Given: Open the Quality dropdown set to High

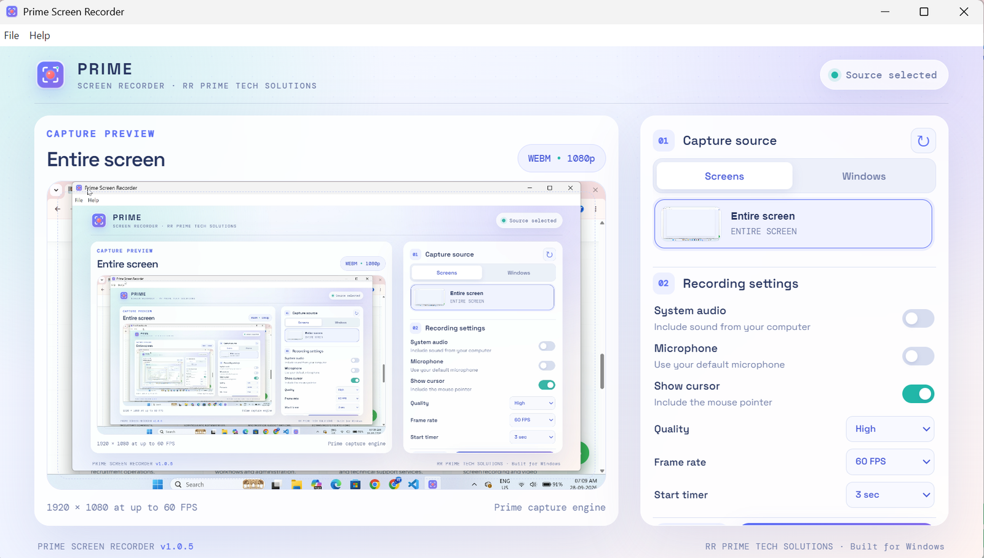Looking at the screenshot, I should coord(890,429).
